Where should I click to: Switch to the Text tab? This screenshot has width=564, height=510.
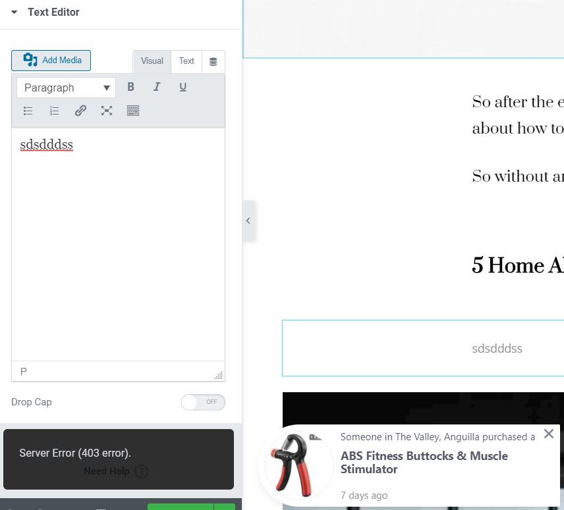click(x=186, y=61)
